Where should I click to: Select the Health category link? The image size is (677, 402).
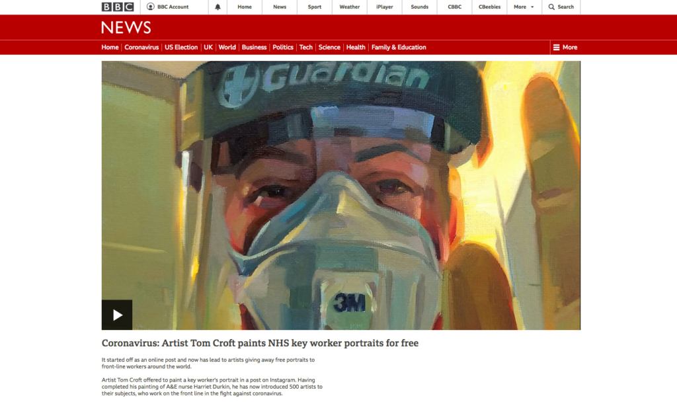pyautogui.click(x=356, y=48)
